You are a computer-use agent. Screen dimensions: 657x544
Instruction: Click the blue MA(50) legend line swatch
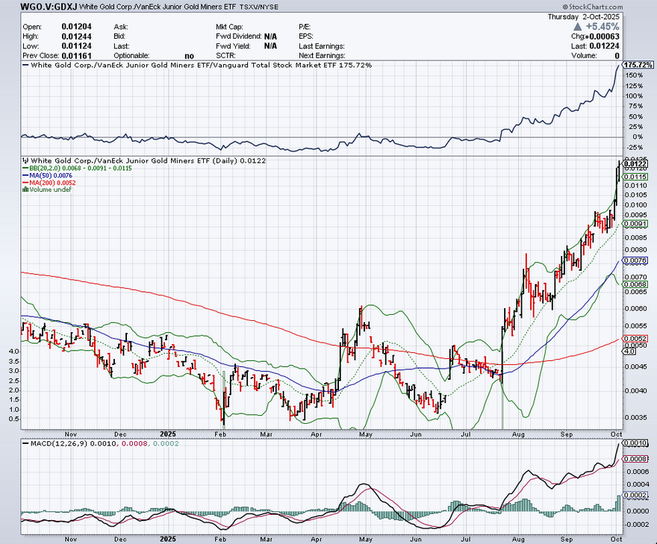(x=25, y=175)
